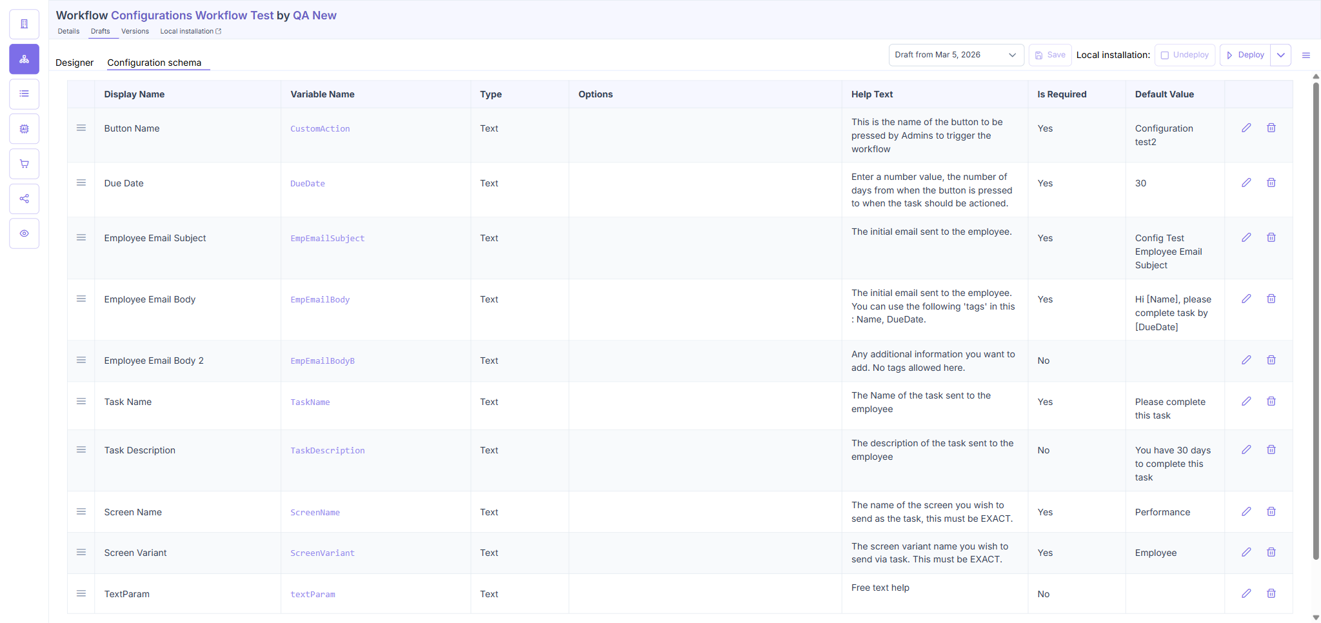
Task: Edit the Employee Email Subject row
Action: (1246, 237)
